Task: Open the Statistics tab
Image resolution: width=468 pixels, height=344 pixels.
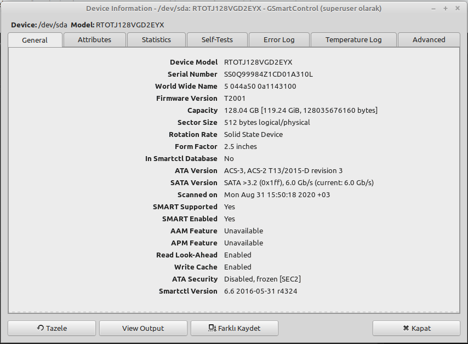Action: (156, 39)
